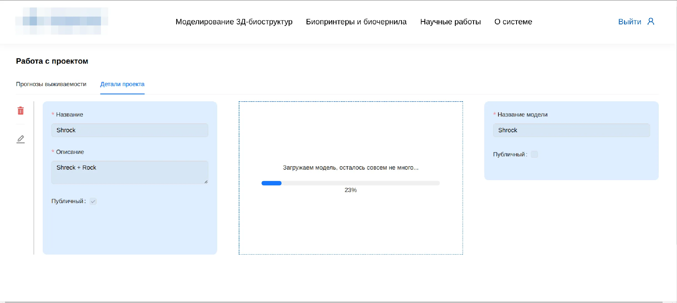Viewport: 677px width, 303px height.
Task: Click the model loading progress bar
Action: pos(351,183)
